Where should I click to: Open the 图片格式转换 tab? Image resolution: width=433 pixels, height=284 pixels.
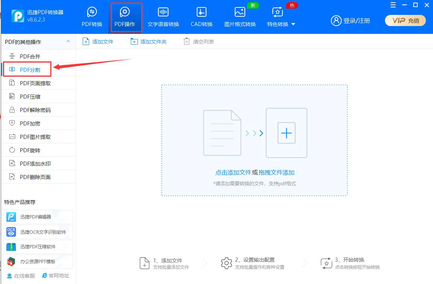tap(240, 17)
